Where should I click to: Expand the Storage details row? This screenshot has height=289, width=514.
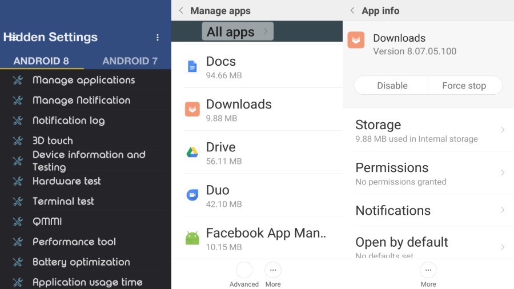point(503,130)
